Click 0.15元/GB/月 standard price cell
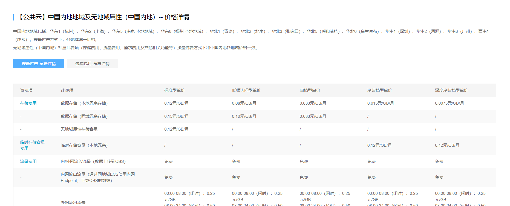510x206 pixels. [x=176, y=116]
